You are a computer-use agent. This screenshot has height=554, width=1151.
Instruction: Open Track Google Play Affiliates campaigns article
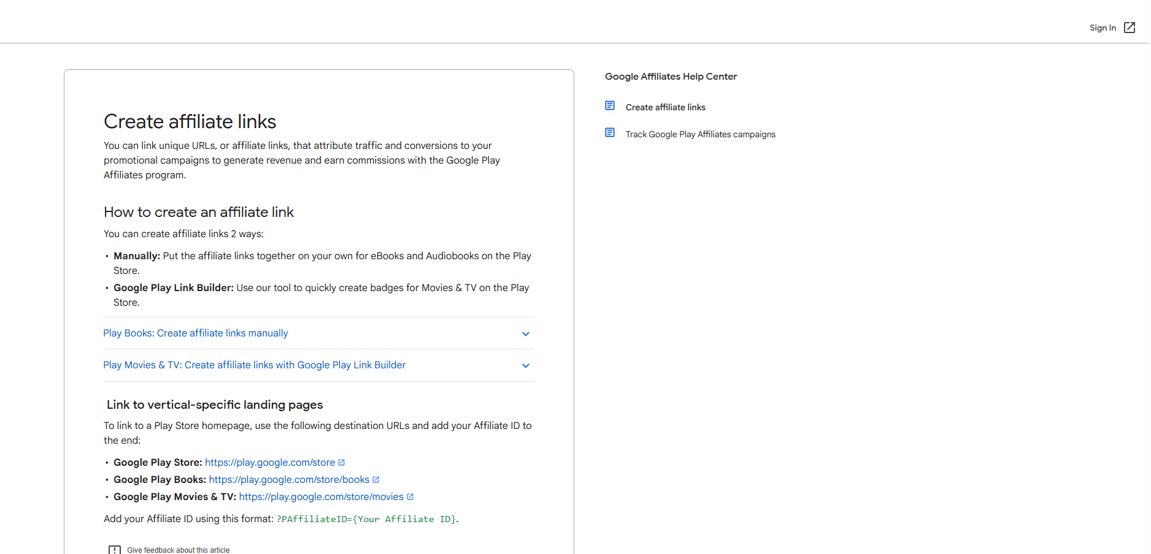(700, 134)
